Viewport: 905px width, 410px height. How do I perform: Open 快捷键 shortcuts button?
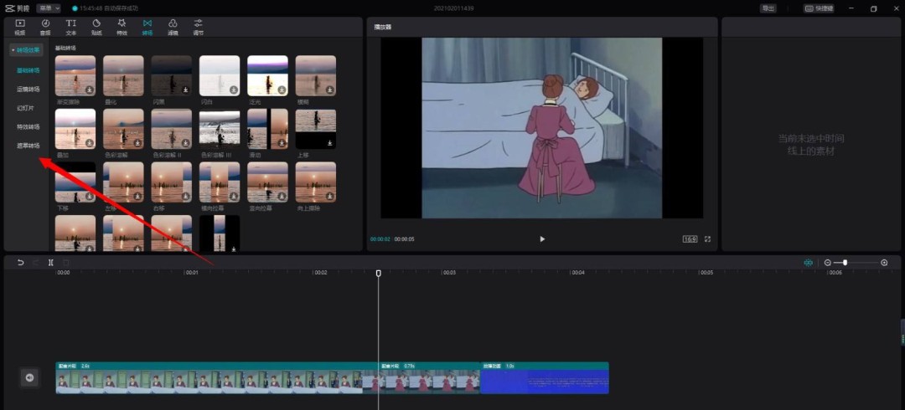(820, 8)
